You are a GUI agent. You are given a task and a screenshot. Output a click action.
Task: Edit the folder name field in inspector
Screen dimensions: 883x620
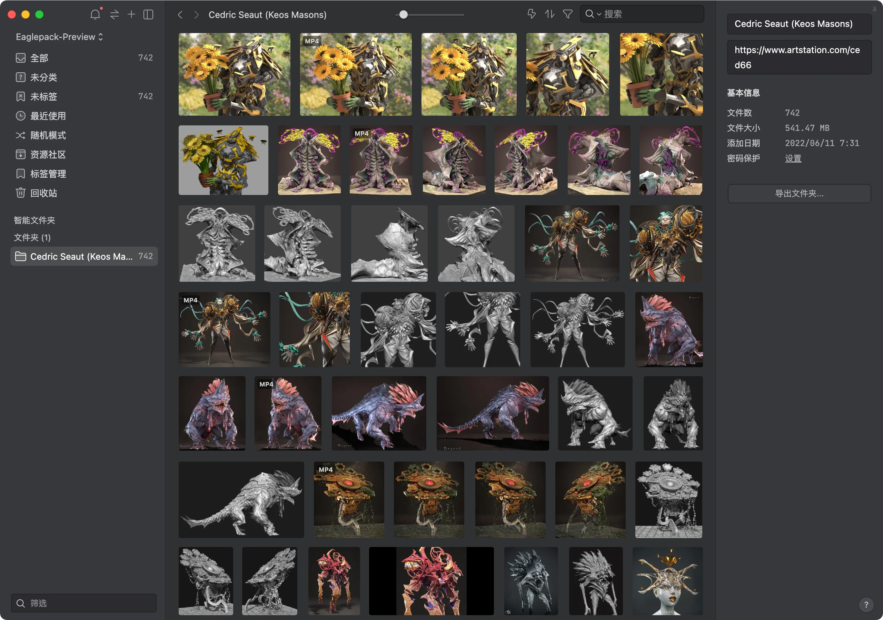[799, 24]
